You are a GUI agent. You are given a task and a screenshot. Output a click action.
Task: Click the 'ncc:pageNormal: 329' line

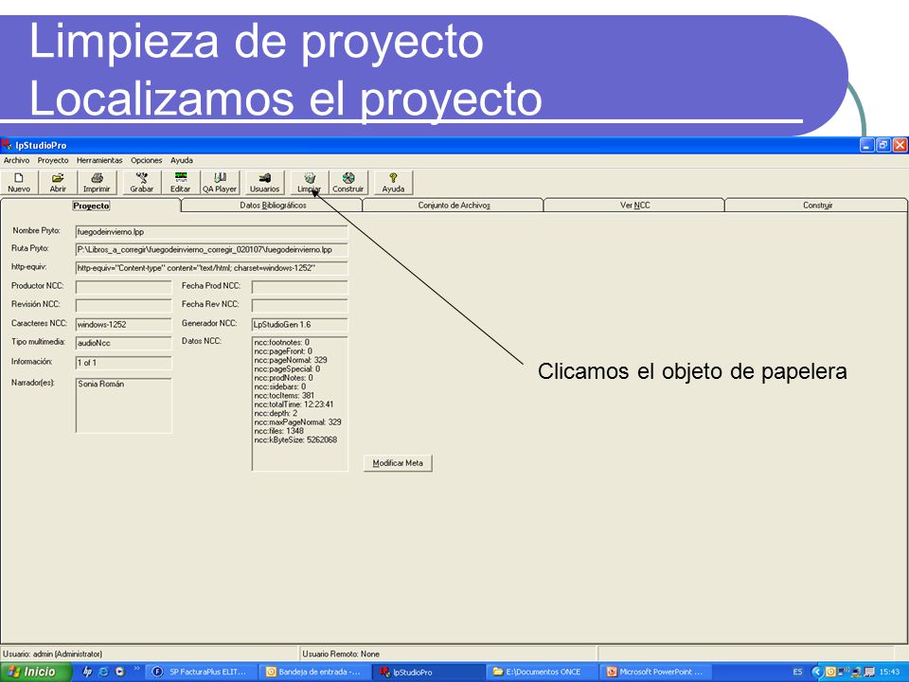291,360
